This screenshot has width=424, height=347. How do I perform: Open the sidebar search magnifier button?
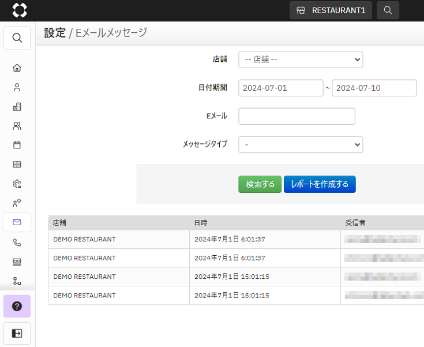(17, 38)
